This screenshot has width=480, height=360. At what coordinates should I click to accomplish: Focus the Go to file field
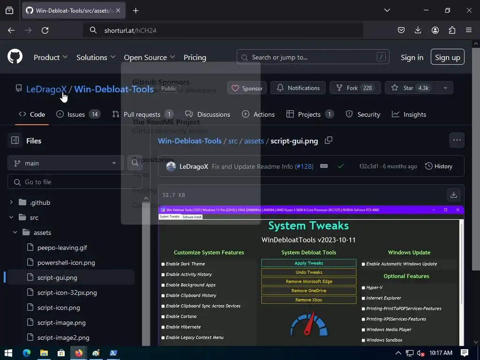coord(75,182)
